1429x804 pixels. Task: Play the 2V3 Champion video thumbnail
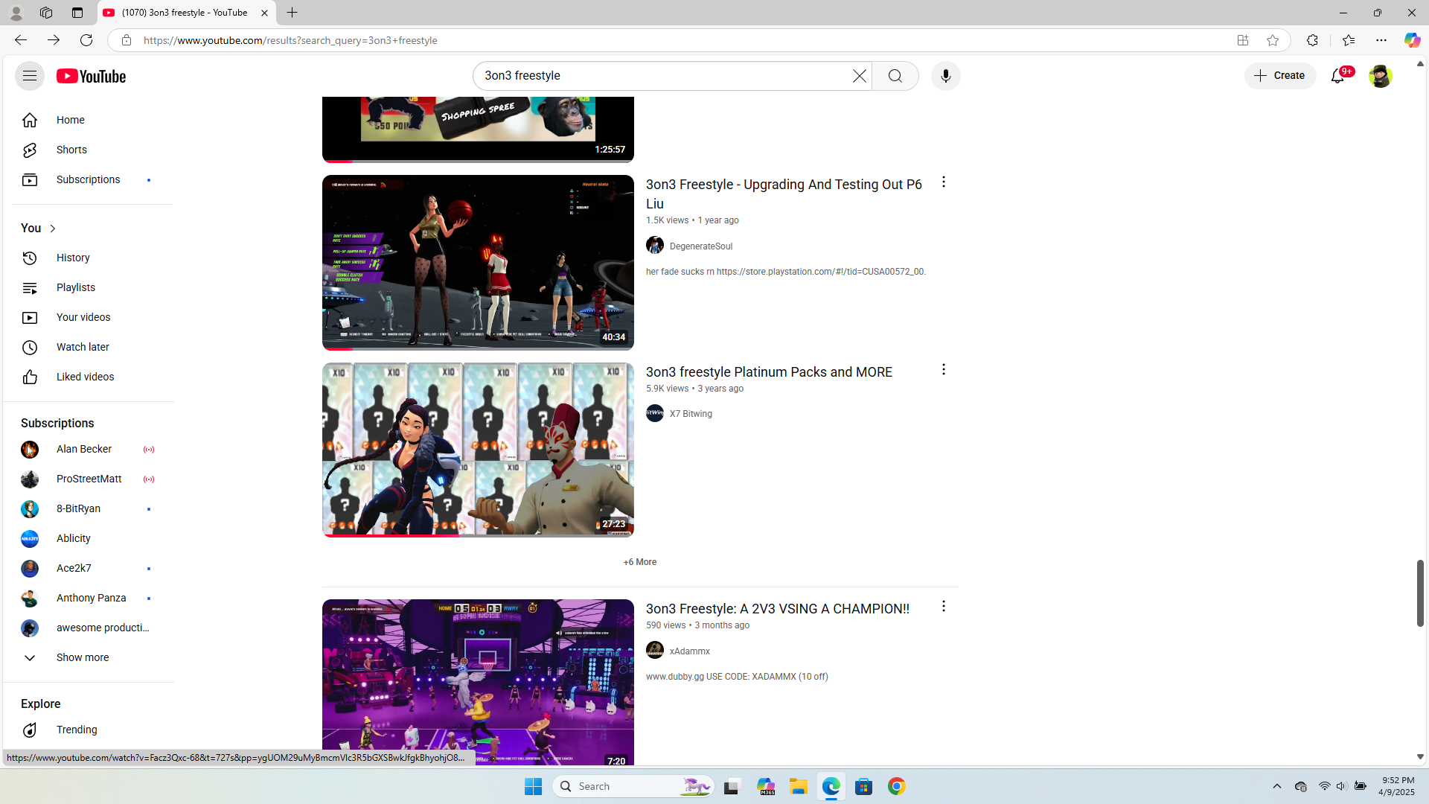tap(478, 683)
